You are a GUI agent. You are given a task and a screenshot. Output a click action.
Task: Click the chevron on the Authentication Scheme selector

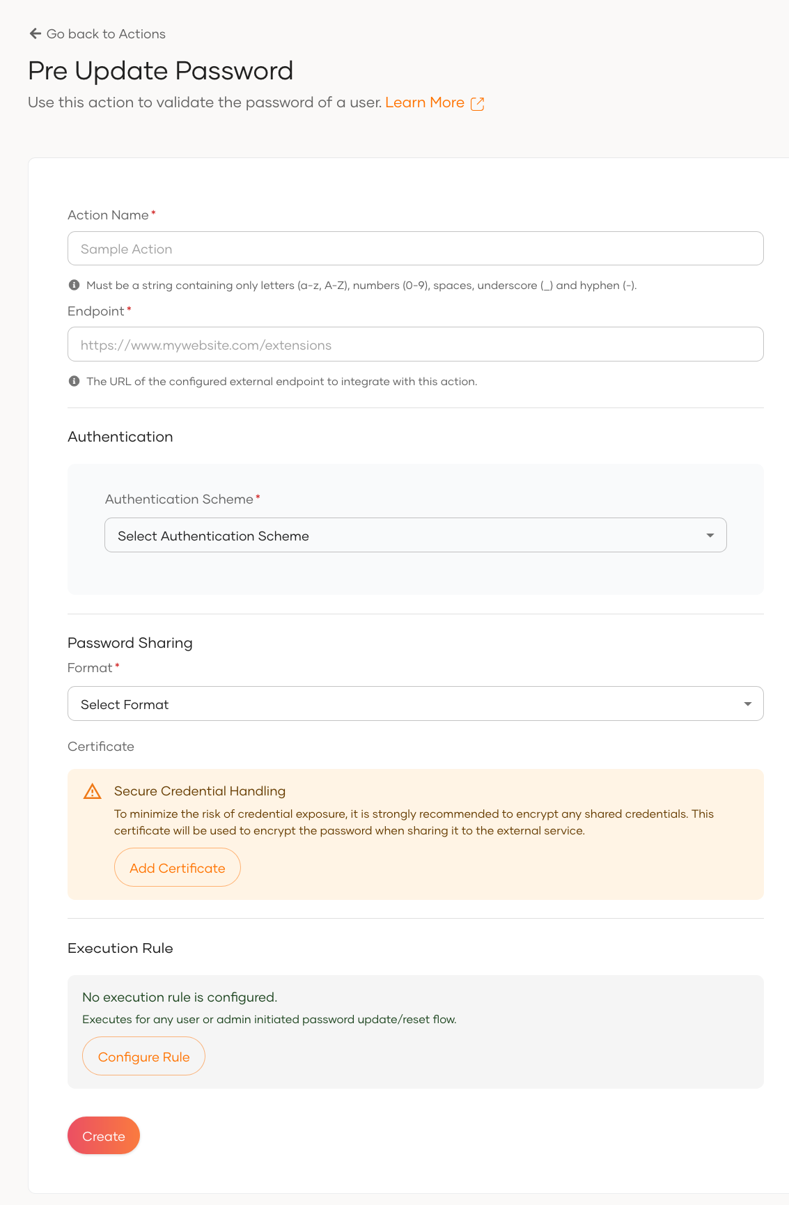coord(710,535)
